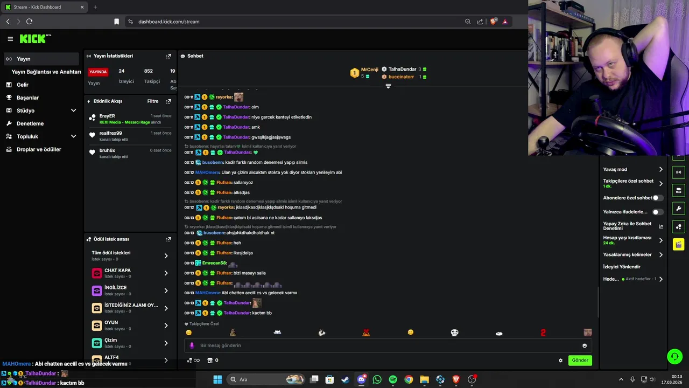This screenshot has width=689, height=388.
Task: Insert the skull emote from quick emotes
Action: (x=454, y=332)
